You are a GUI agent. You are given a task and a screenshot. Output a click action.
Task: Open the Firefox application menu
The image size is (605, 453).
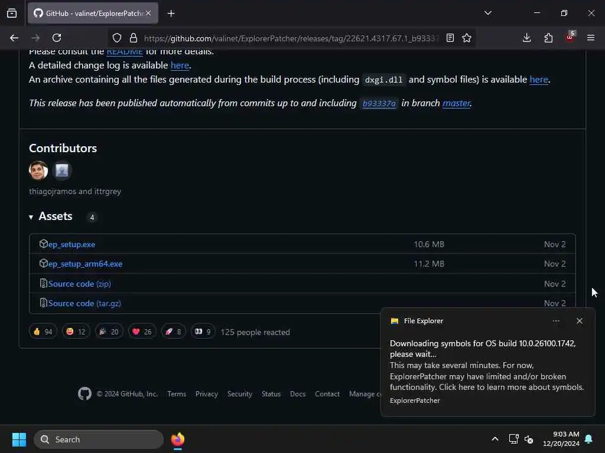(591, 38)
